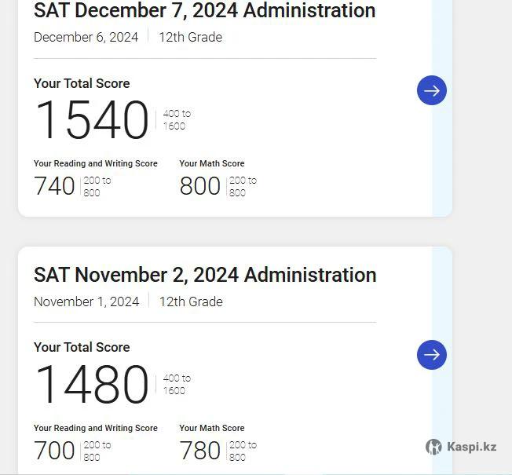Open November 2 score details arrow
The width and height of the screenshot is (512, 475).
[432, 355]
